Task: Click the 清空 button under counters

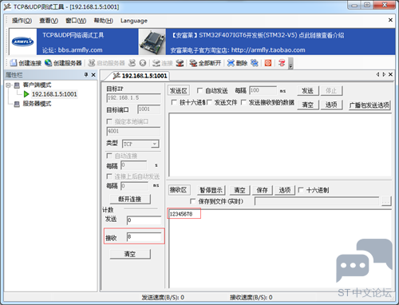Action: (130, 254)
